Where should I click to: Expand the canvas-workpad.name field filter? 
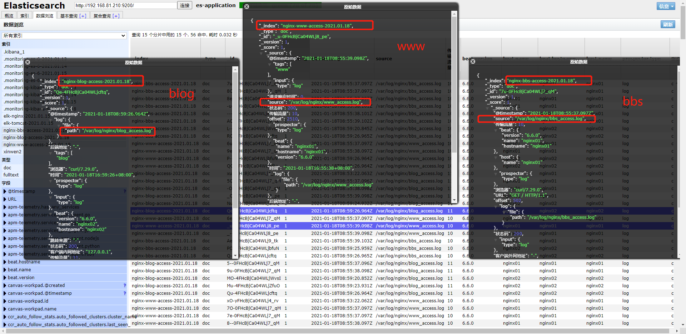coord(5,309)
